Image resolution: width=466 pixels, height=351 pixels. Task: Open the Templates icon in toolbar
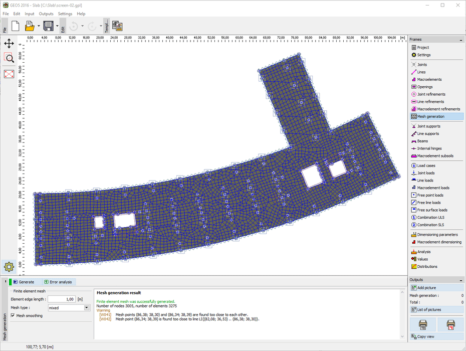[x=118, y=26]
